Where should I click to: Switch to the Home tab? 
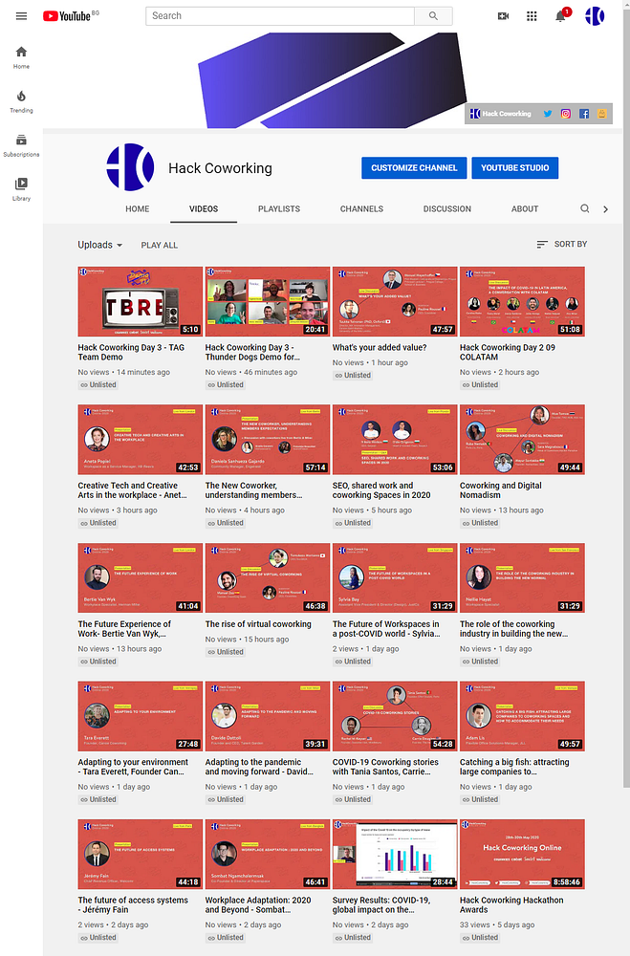point(138,208)
